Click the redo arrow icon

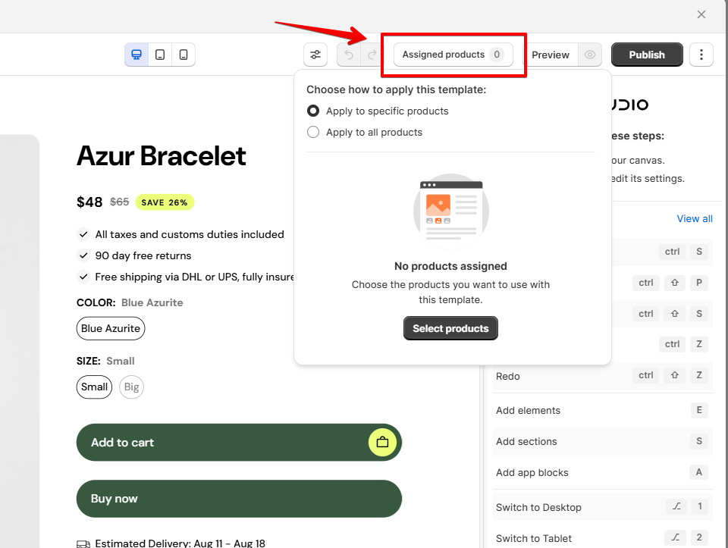pos(372,55)
